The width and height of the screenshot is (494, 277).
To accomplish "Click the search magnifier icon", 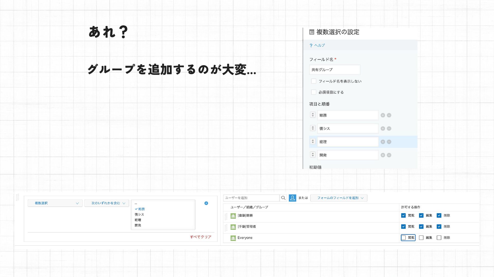I will click(x=283, y=198).
